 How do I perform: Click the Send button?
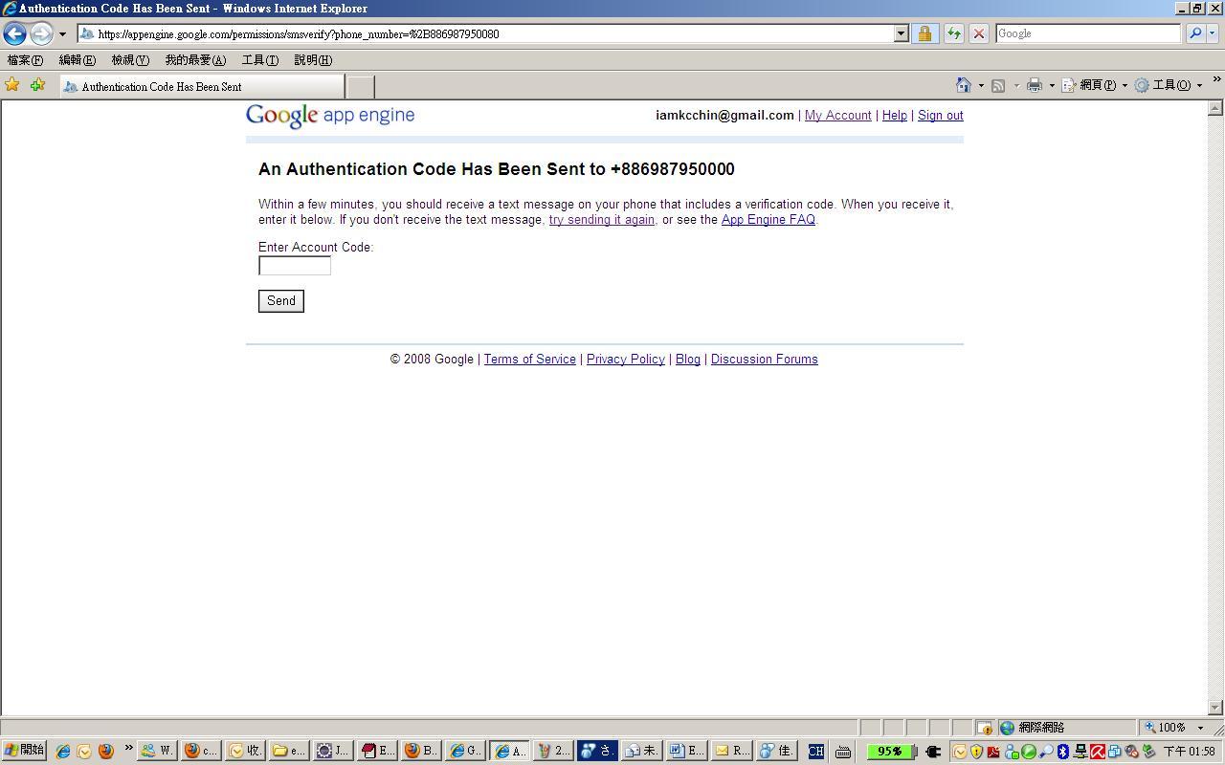click(x=281, y=301)
